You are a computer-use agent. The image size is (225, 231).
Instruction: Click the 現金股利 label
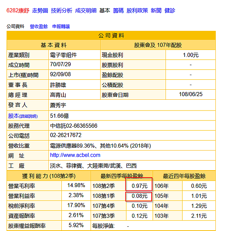coord(112,55)
